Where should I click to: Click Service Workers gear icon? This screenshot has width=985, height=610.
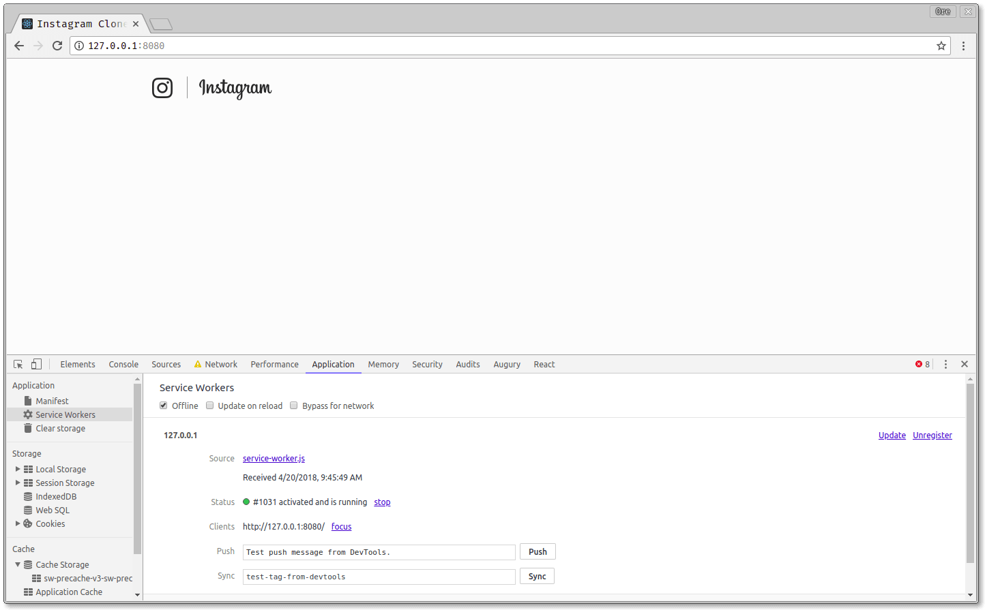click(28, 414)
